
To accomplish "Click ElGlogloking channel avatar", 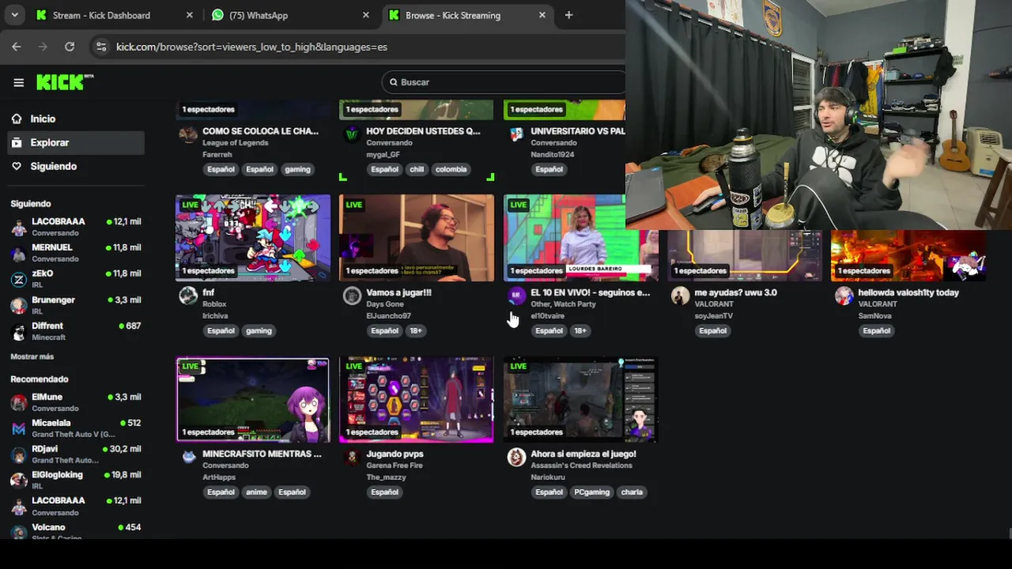I will pos(19,480).
